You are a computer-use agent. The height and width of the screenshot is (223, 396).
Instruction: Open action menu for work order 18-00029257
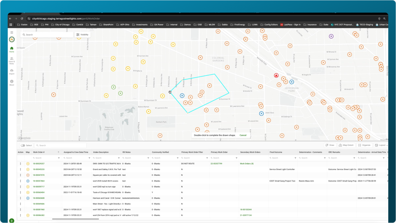(21, 164)
